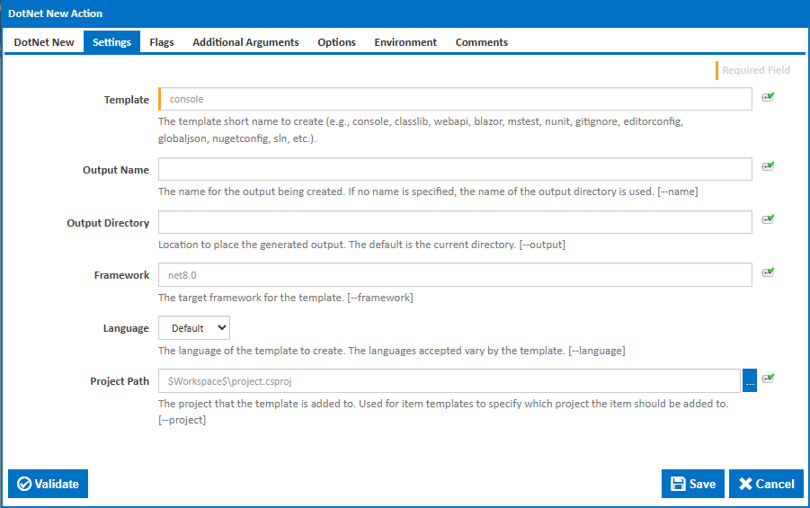Click the variable icon beside Project Path field
This screenshot has height=508, width=810.
point(768,379)
